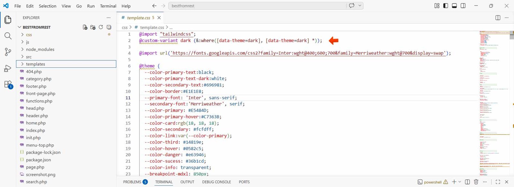Open functions.php from the explorer
The image size is (514, 187).
(x=39, y=101)
